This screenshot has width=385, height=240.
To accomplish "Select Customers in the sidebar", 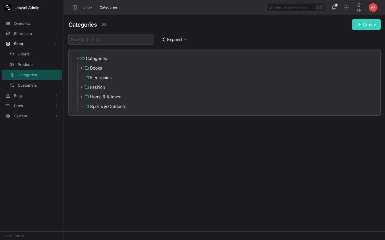I will pos(32,85).
